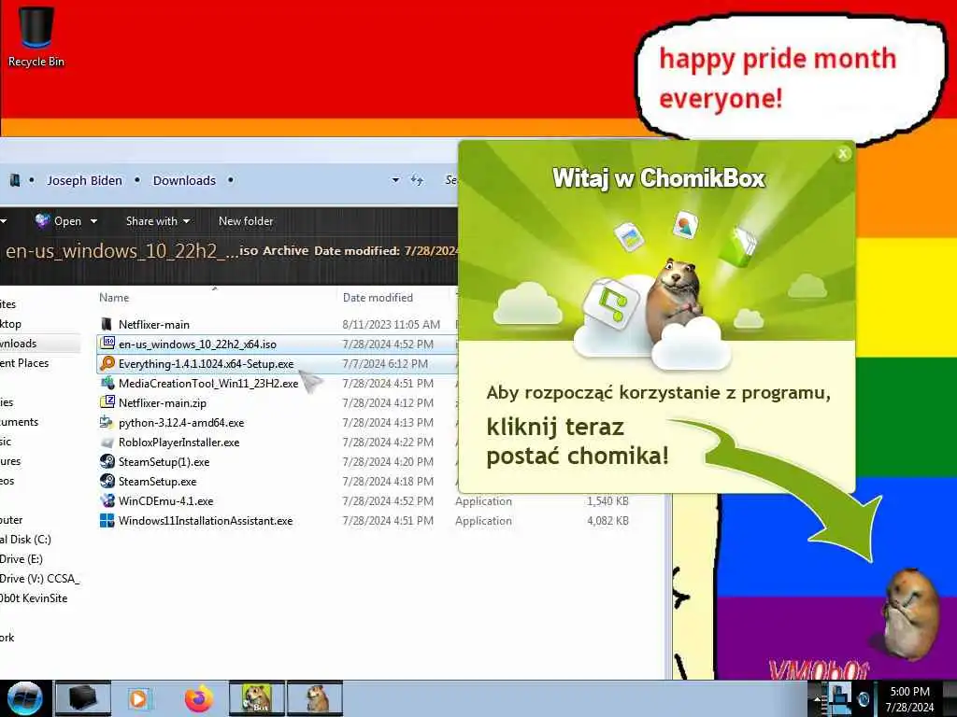Click the MediaCreationTool_Win11_23H2.exe icon
Screen dimensions: 957x717
(107, 383)
